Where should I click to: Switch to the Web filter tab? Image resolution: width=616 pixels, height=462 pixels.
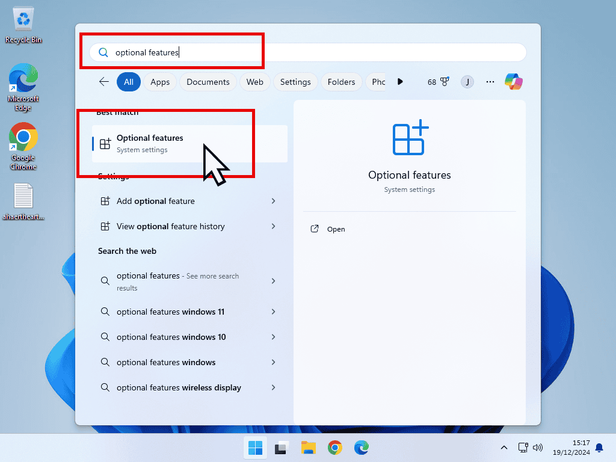click(x=254, y=82)
